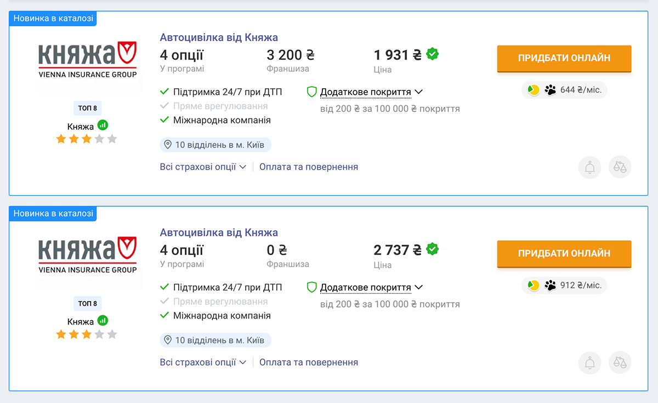
Task: Click the green rating badge beside Княжа, first card
Action: [x=103, y=125]
